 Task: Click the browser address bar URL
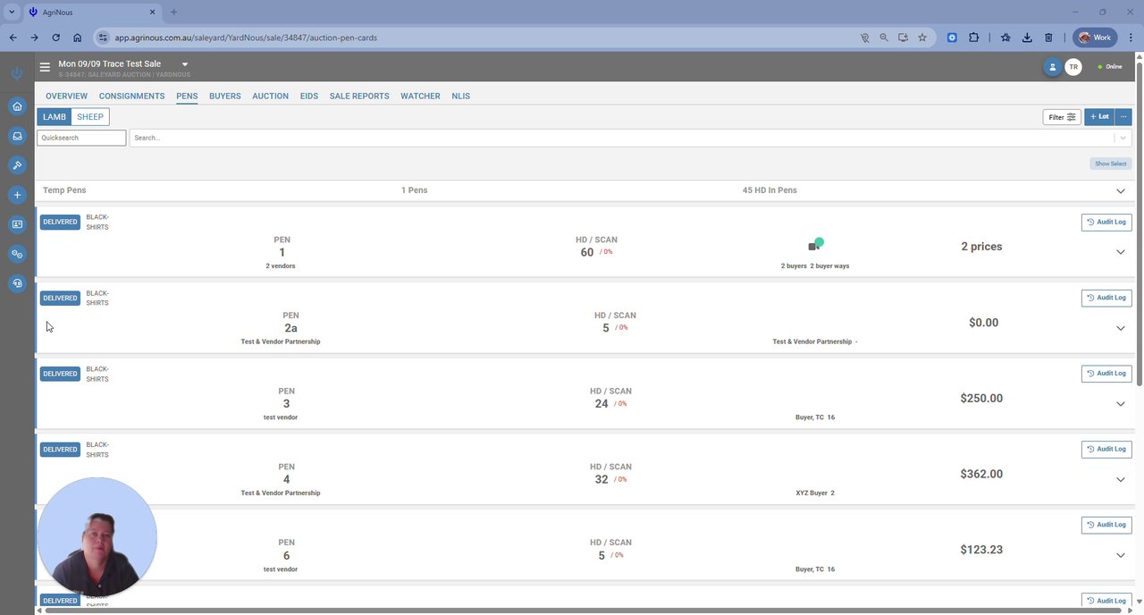click(246, 38)
